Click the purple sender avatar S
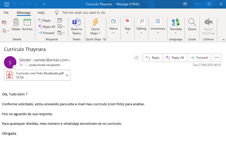The image size is (226, 144). 10,62
